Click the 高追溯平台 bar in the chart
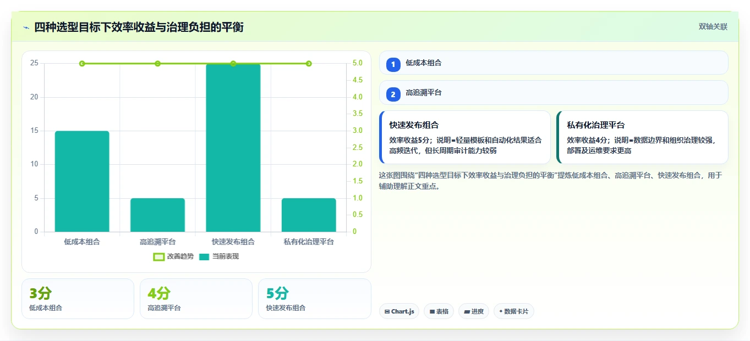Image resolution: width=750 pixels, height=341 pixels. click(x=157, y=215)
